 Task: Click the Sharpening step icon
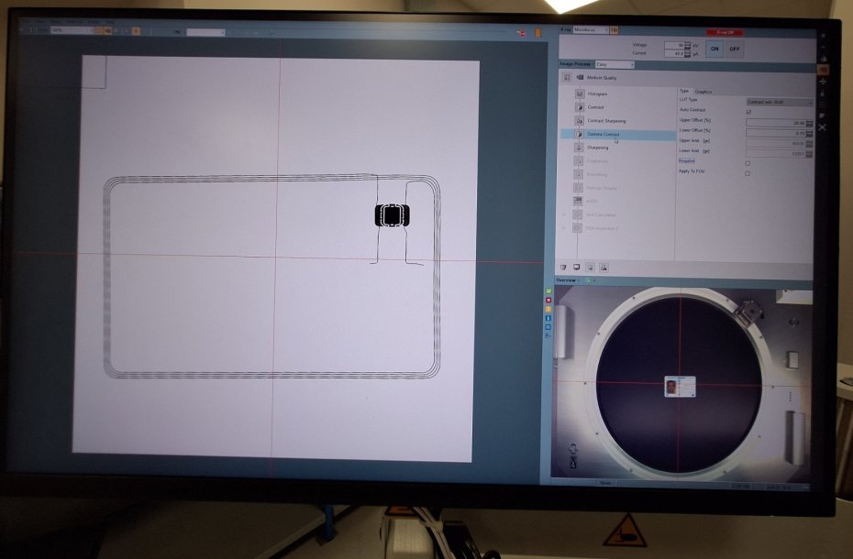580,148
